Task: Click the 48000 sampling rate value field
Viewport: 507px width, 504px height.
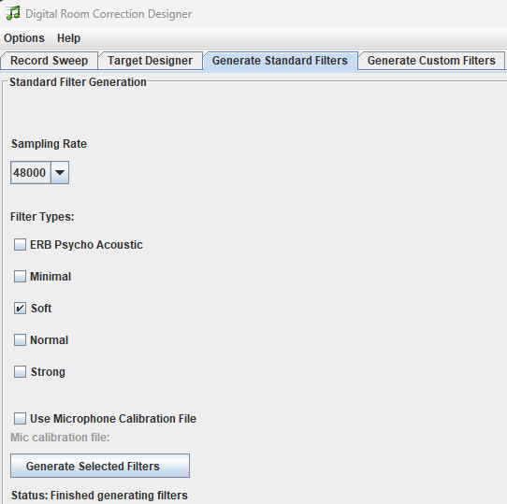Action: point(30,173)
